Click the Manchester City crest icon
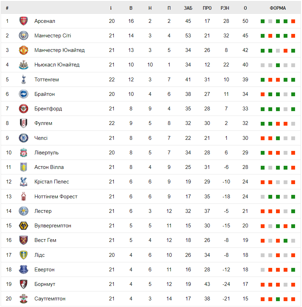Viewport: 302px width, 307px height. (x=23, y=36)
